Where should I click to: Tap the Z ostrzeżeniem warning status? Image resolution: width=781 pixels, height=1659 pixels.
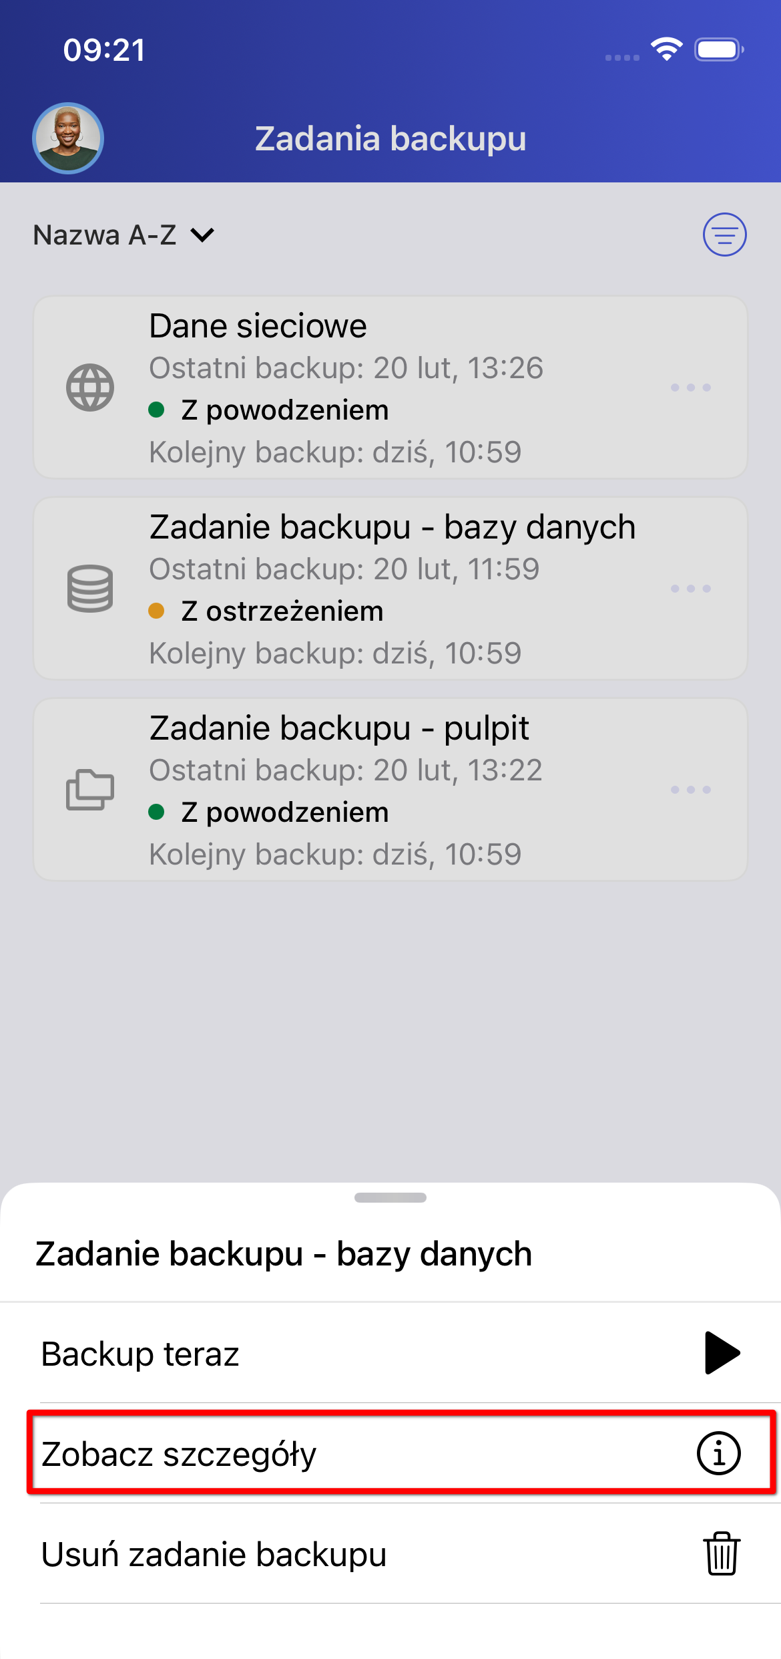point(266,611)
